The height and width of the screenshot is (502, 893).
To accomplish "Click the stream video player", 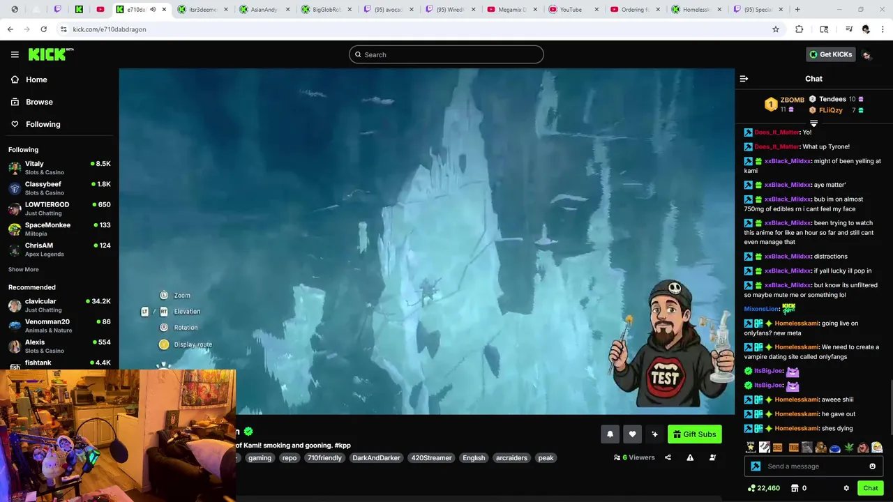I will 426,241.
